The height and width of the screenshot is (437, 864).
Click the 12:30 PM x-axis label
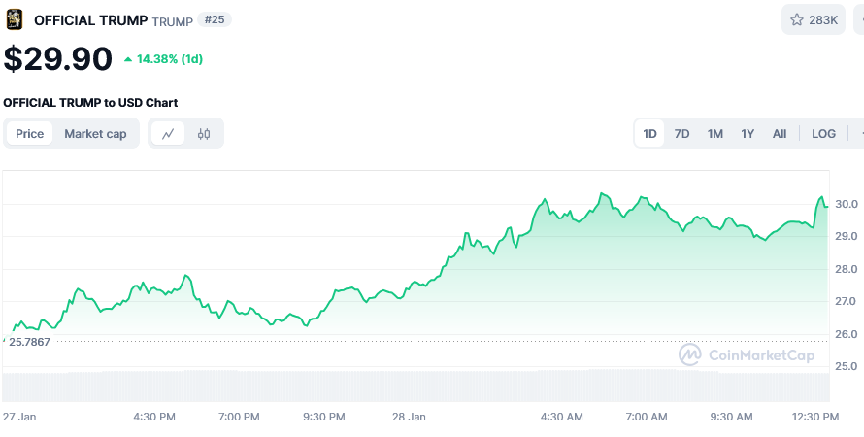click(x=814, y=417)
